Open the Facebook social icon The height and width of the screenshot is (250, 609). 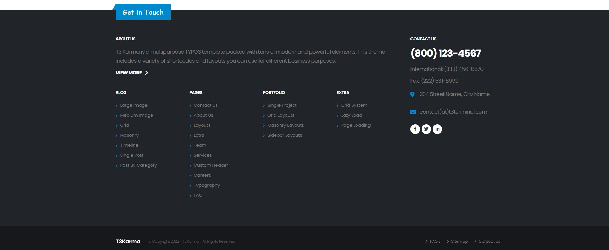(415, 129)
